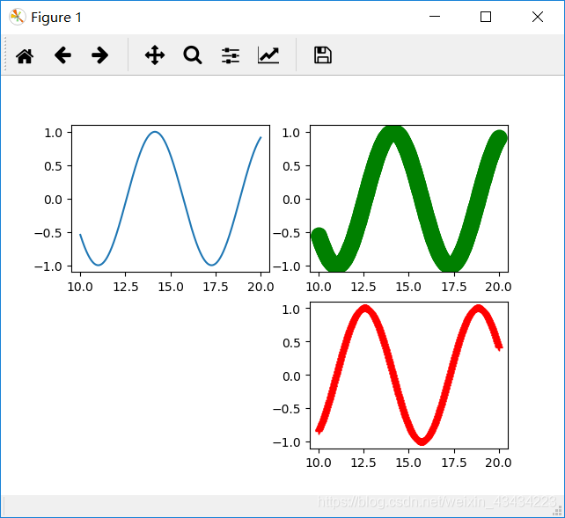Screen dimensions: 565x518
Task: Click the 17.5 x-axis label of green plot
Action: [454, 287]
